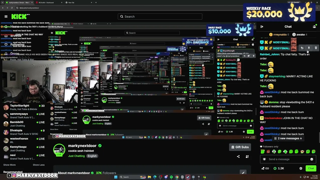Click the Gift Subs button
This screenshot has width=320, height=180.
point(240,147)
